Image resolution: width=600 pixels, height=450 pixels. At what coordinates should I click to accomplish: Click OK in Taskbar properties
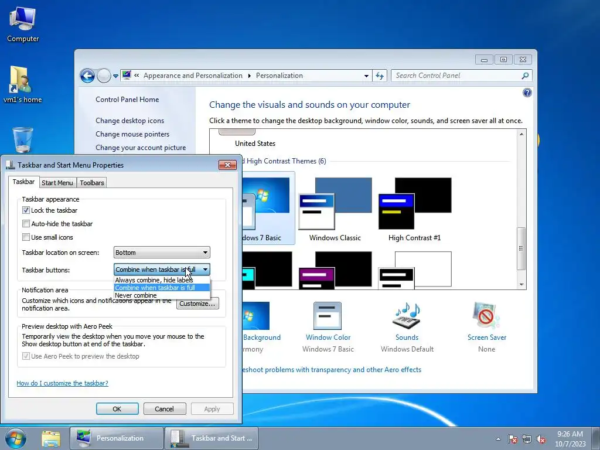click(117, 408)
